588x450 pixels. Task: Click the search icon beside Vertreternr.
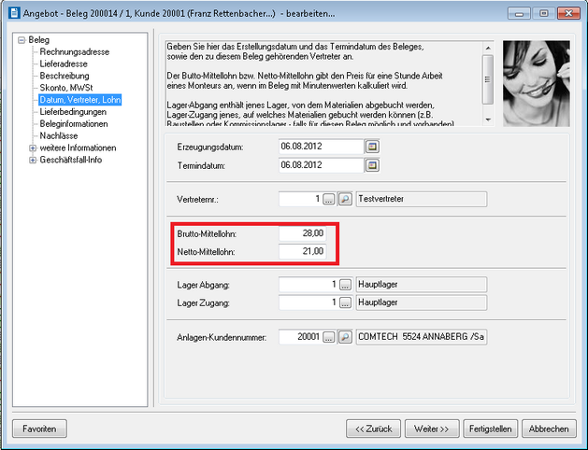[x=344, y=199]
